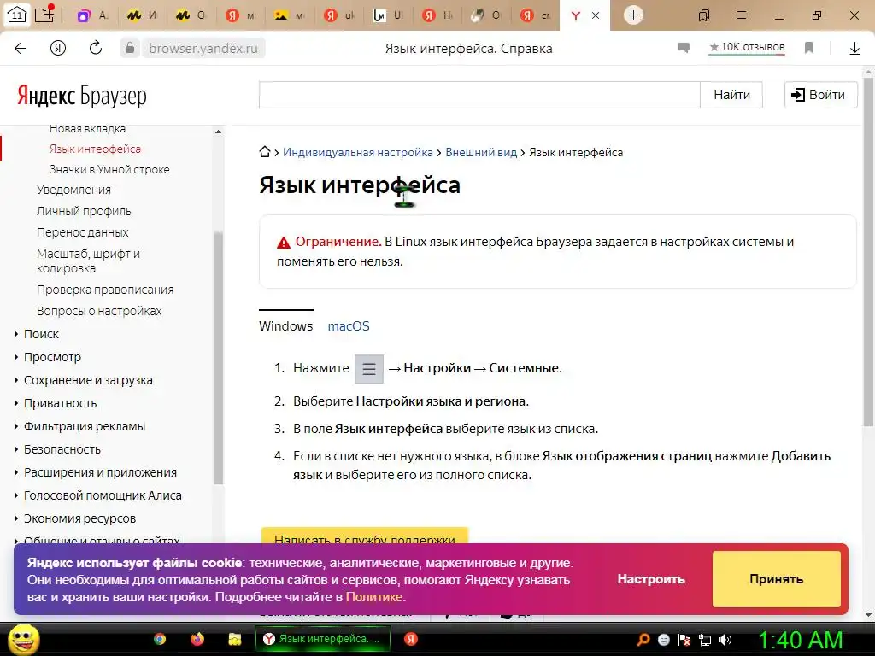Expand Фильтрация рекламы section

85,426
